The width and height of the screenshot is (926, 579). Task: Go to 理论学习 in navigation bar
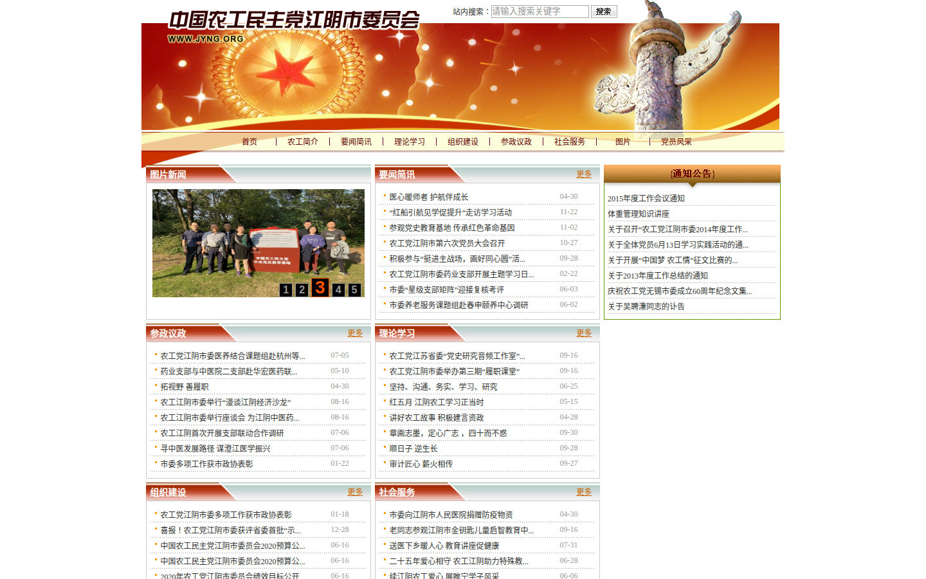pyautogui.click(x=410, y=142)
